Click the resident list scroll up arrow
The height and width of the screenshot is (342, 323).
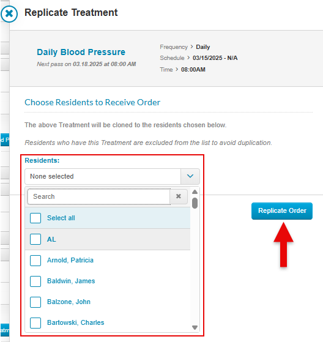195,192
